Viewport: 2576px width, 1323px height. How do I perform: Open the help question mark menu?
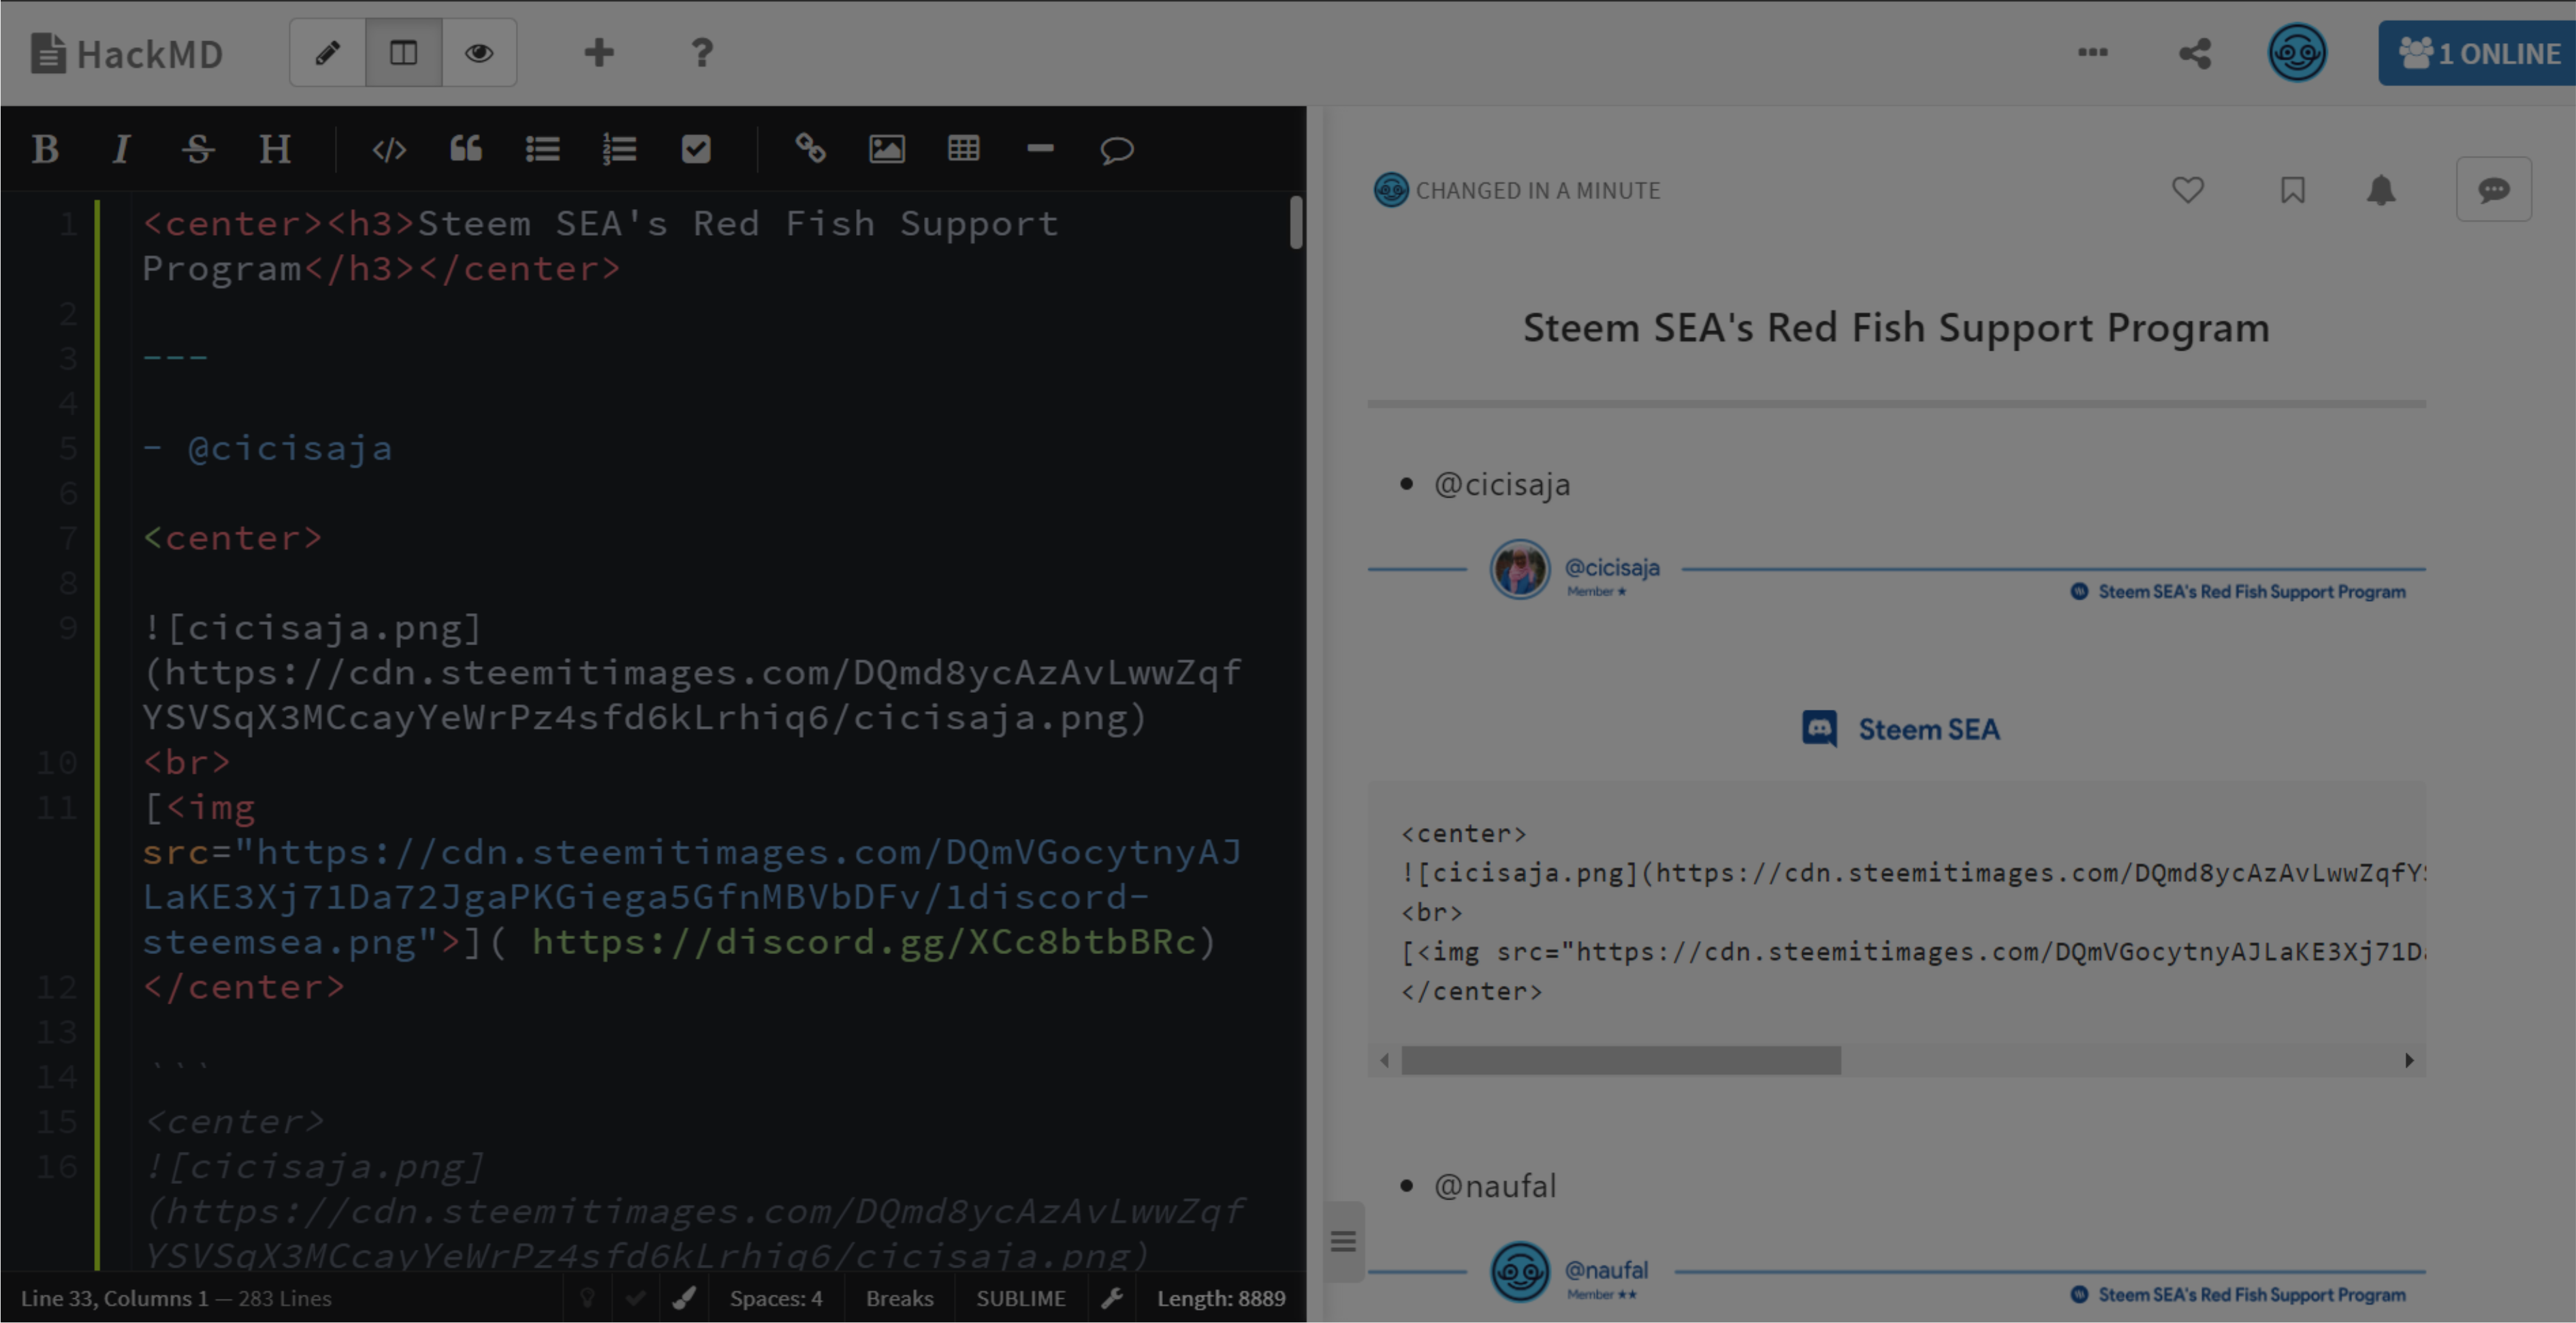[x=702, y=52]
